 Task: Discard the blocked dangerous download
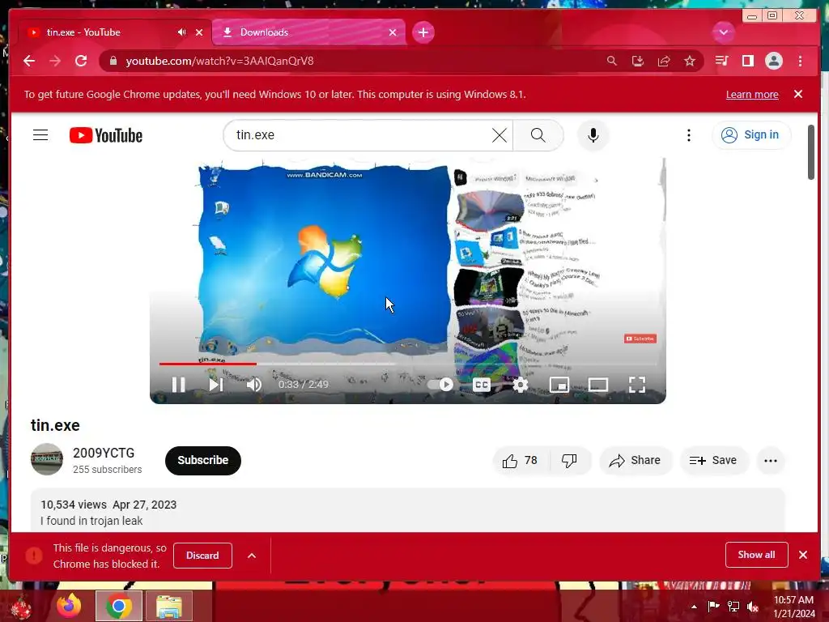point(202,556)
